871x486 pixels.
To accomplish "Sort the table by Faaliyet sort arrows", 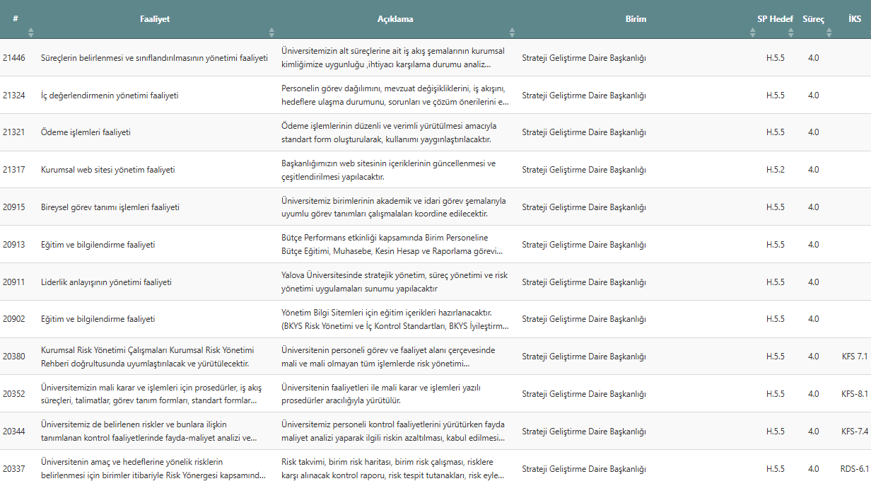I will (x=271, y=32).
